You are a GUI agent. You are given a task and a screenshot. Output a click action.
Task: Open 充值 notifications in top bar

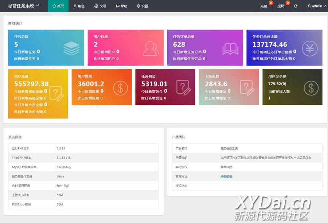coord(264,6)
